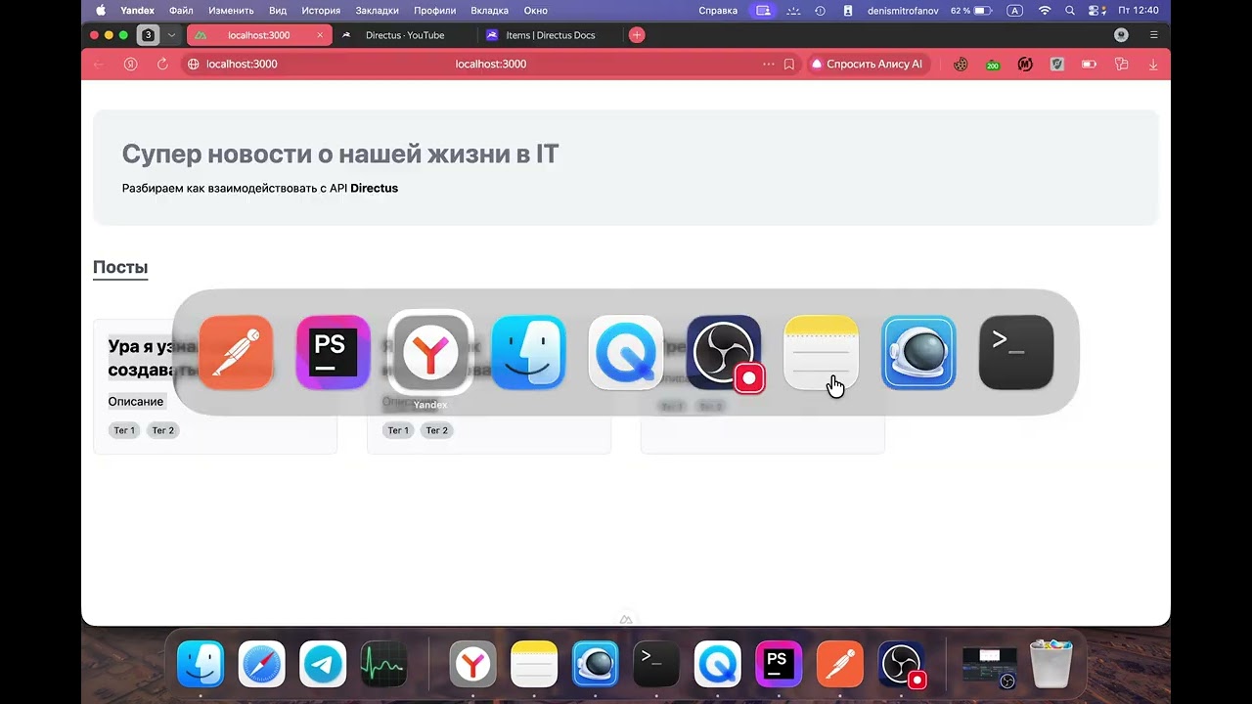
Task: Open the browser downloads arrow
Action: click(x=1153, y=65)
